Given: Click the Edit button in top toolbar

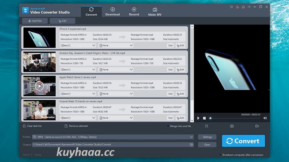Looking at the screenshot, I should (62, 21).
